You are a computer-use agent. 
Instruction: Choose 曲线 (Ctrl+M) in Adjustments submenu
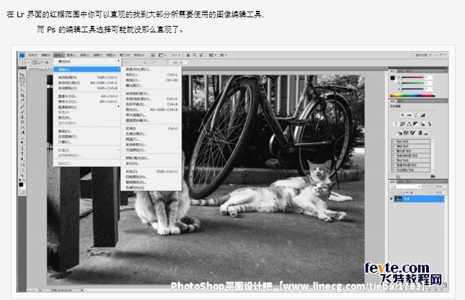pos(151,80)
